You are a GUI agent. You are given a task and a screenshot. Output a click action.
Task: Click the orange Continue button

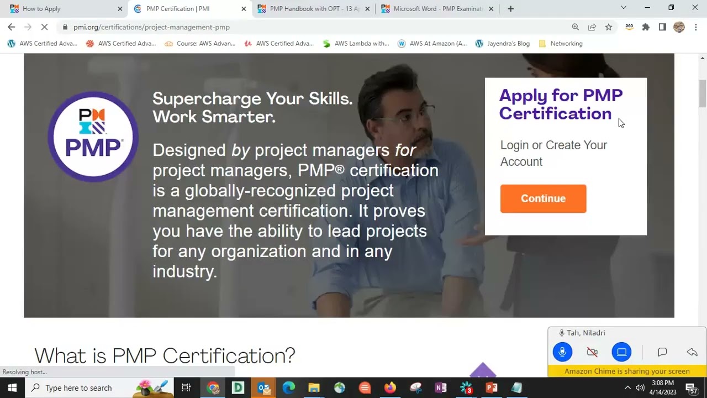[x=543, y=198]
